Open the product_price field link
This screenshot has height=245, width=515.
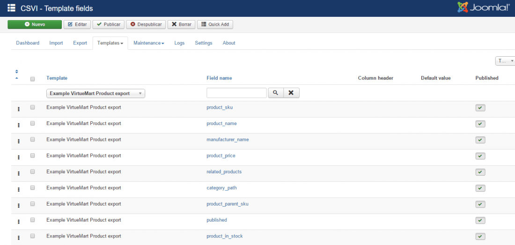(221, 156)
